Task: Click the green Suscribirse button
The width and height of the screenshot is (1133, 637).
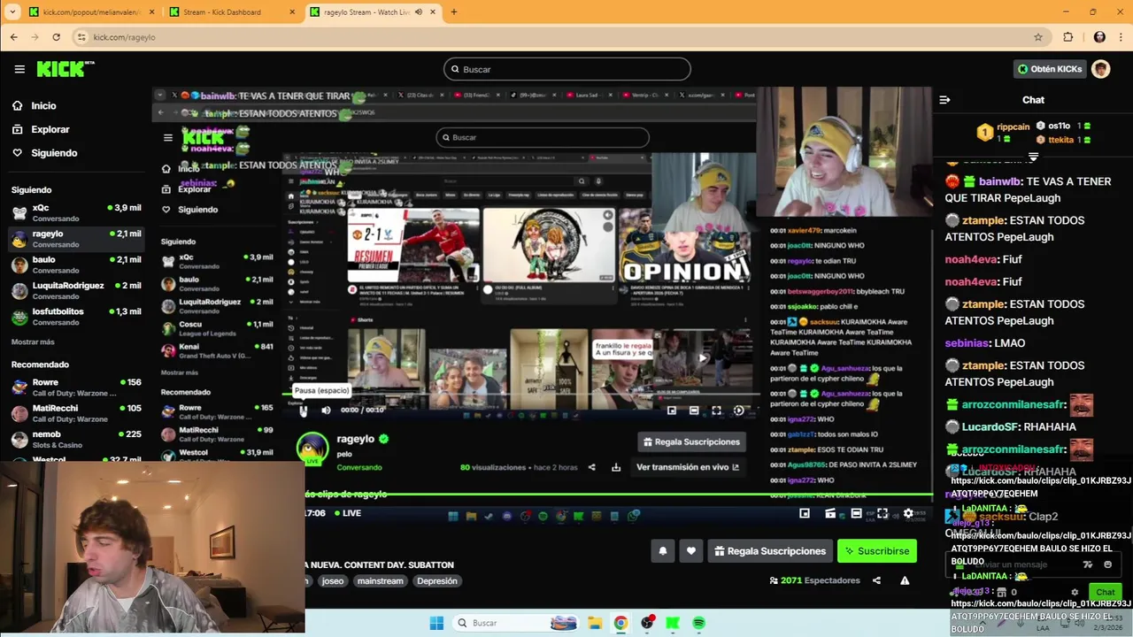Action: coord(877,551)
